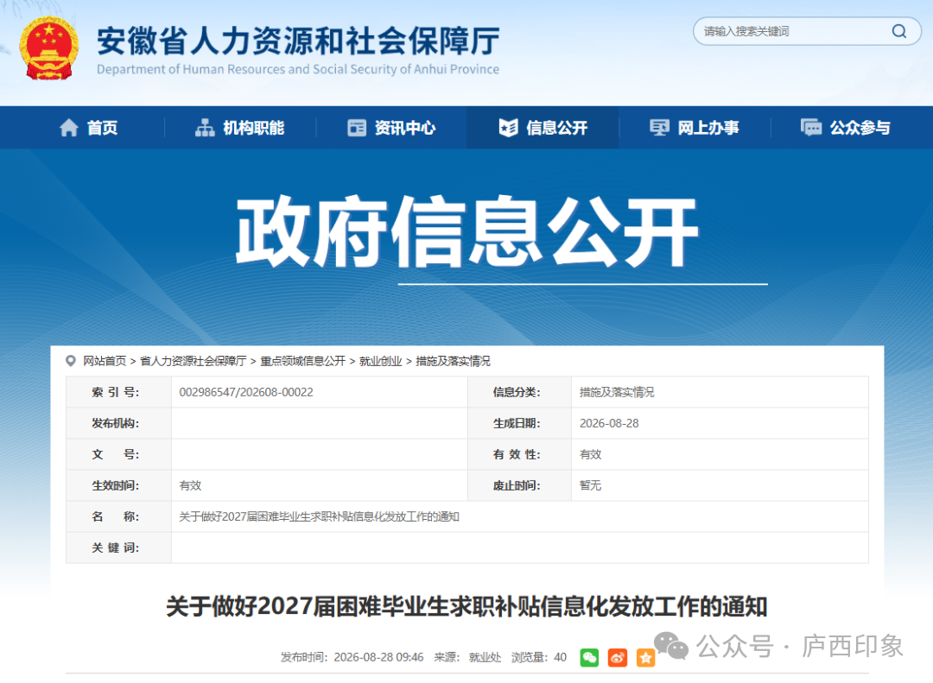The image size is (933, 683).
Task: Click the article headline 关于做好2027届困难毕业生求职补贴
Action: 466,606
